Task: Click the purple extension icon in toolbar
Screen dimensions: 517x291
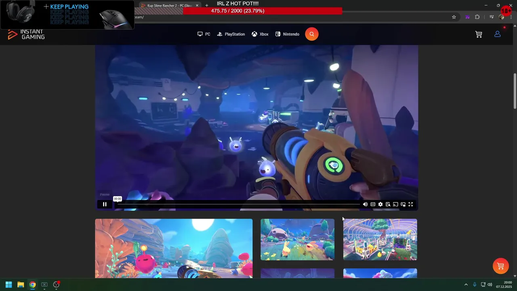Action: [467, 17]
